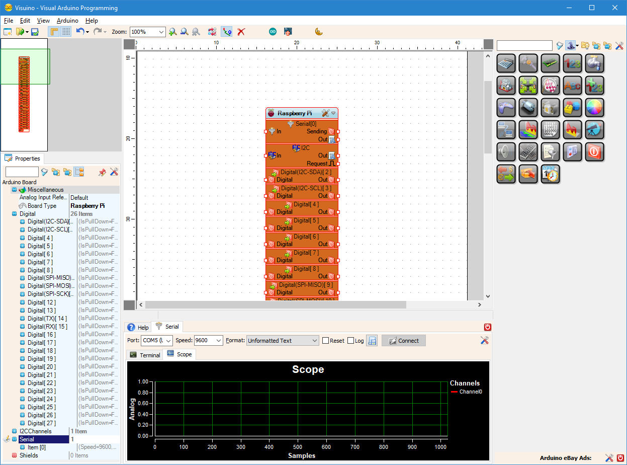Click the moon night-mode icon
The height and width of the screenshot is (465, 627).
318,31
